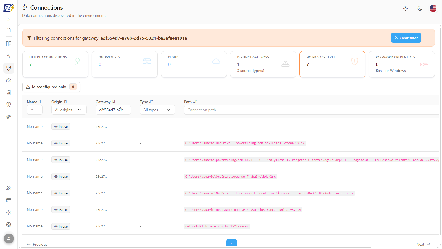Click the app logo icon
442x249 pixels.
pos(9,8)
